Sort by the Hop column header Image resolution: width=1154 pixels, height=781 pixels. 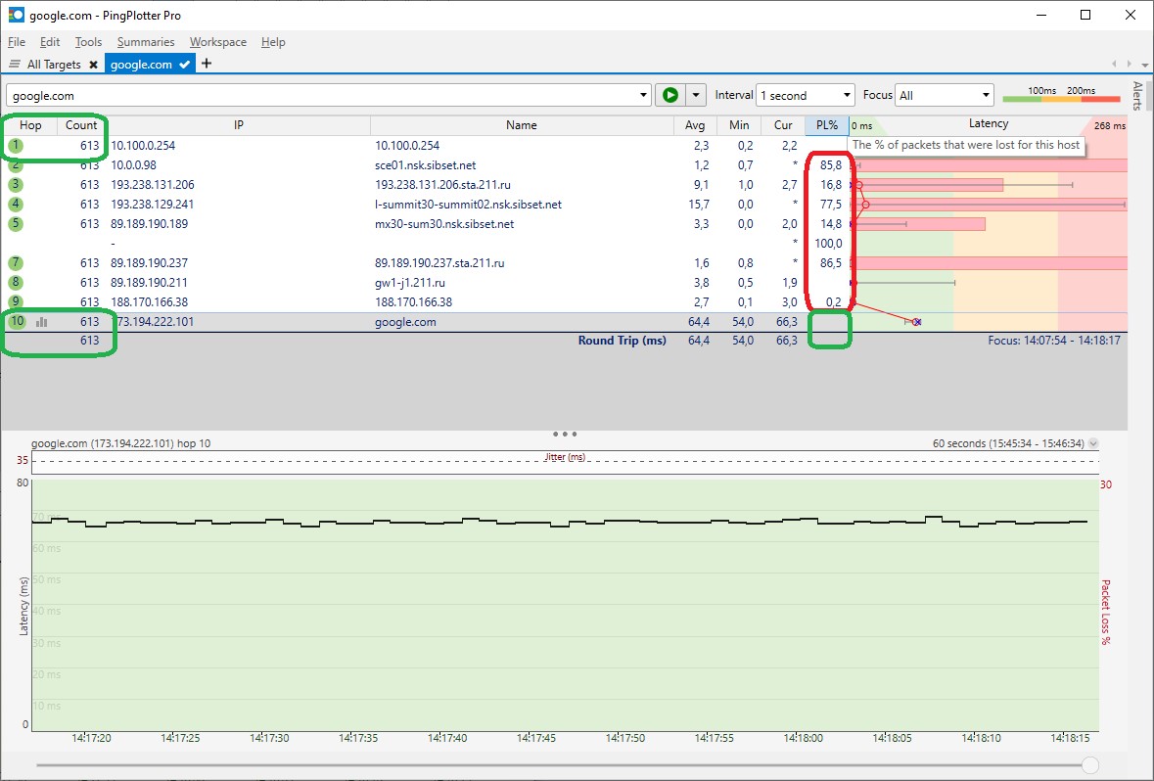tap(30, 125)
